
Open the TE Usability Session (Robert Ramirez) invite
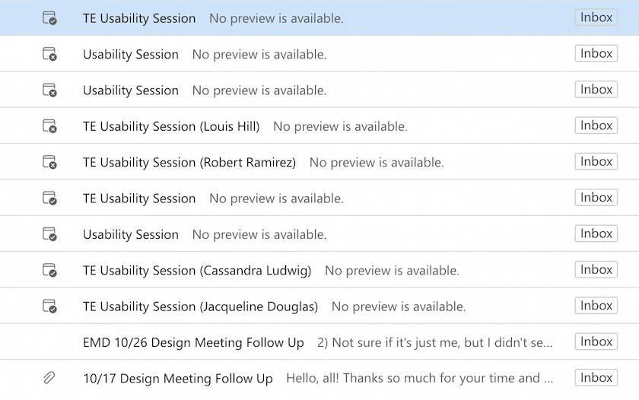click(189, 163)
